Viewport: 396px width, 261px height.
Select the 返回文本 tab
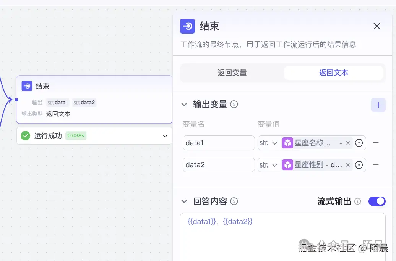point(333,72)
